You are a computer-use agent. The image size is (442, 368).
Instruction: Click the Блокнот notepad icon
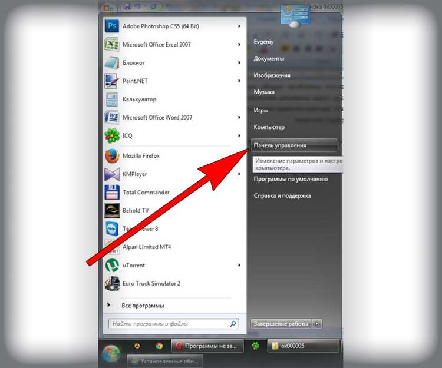point(112,62)
